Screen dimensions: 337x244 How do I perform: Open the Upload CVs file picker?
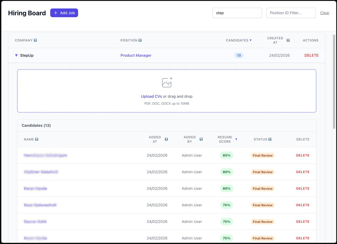(151, 96)
